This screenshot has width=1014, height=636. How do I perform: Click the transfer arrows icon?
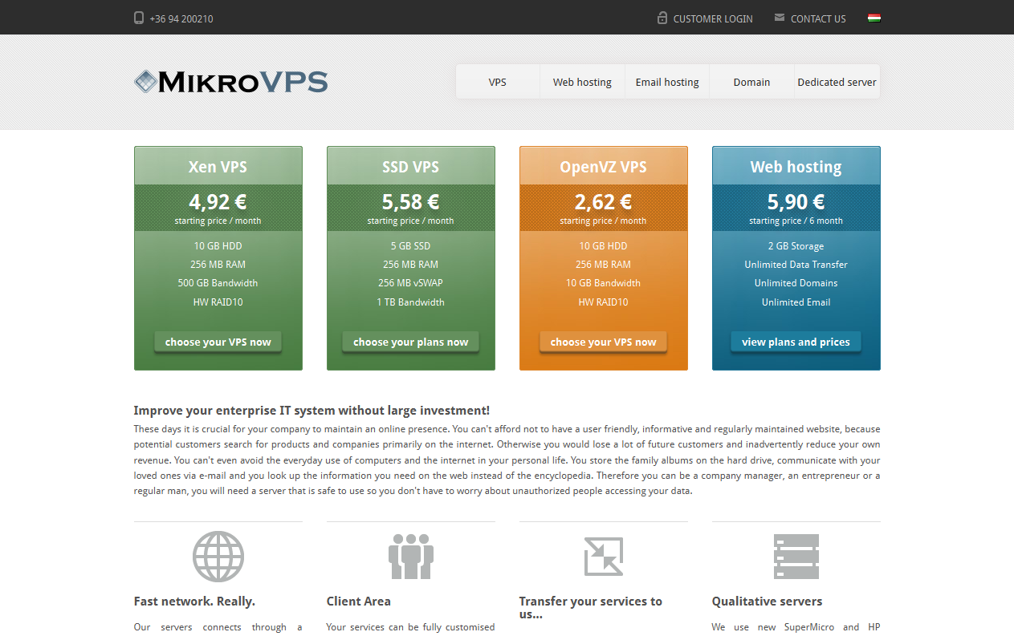[604, 557]
